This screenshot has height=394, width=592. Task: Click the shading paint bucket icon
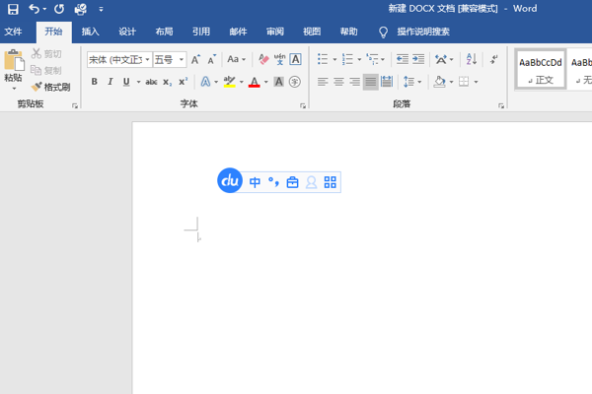click(439, 82)
